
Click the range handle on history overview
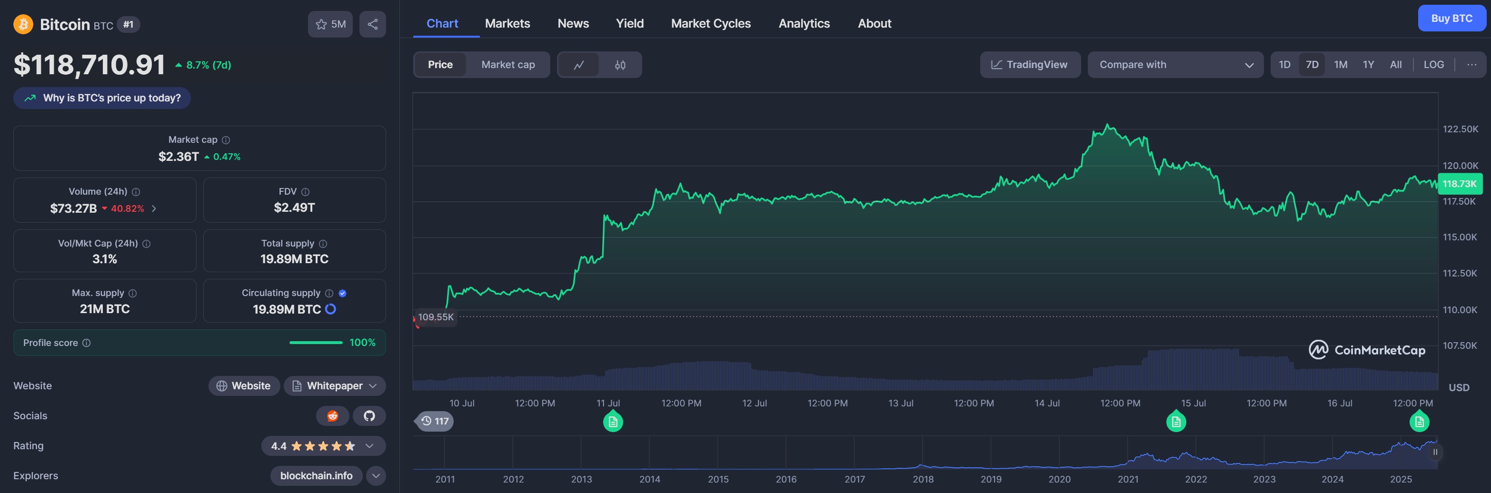1435,452
